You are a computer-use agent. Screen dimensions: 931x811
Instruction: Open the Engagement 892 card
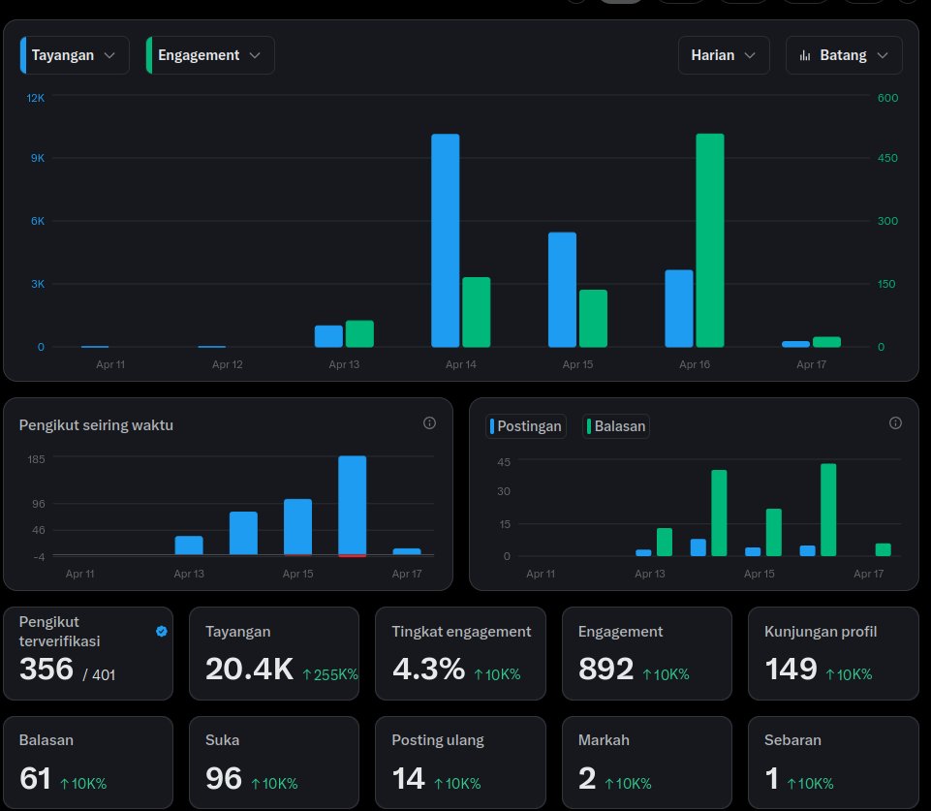pos(647,653)
